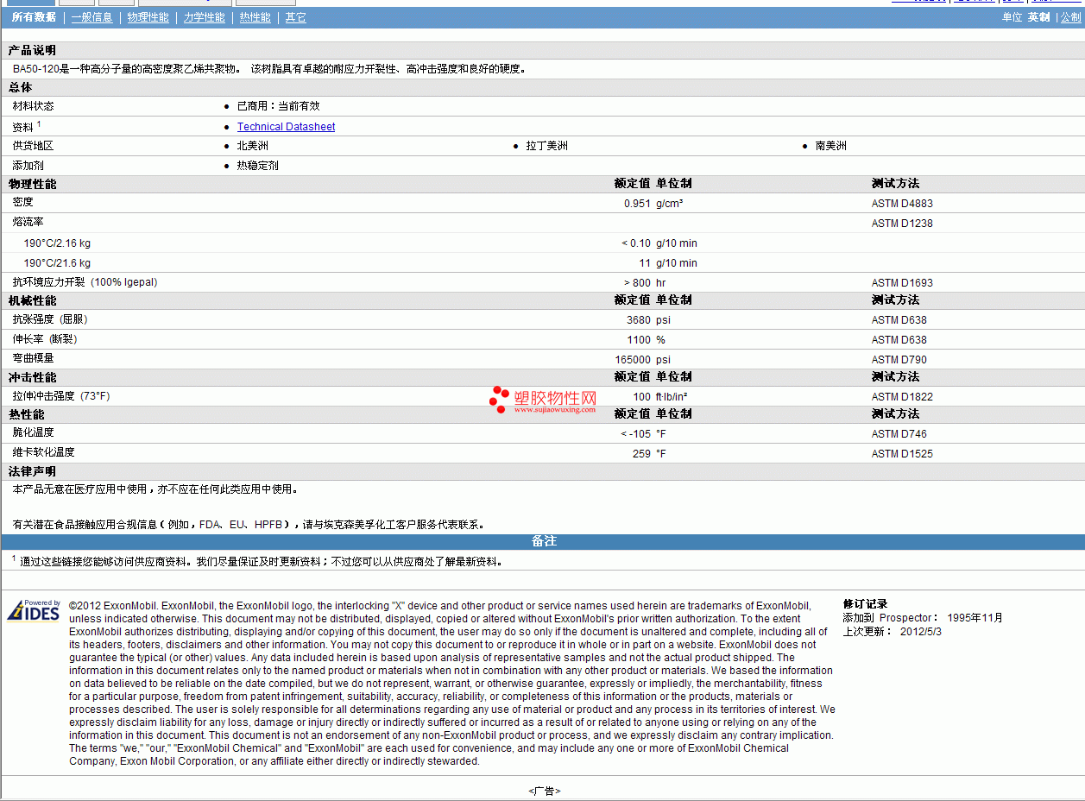This screenshot has height=801, width=1085.
Task: Click the 北美洲 availability entry
Action: pos(253,146)
